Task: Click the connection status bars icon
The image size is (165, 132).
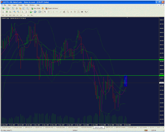Action: (146, 130)
